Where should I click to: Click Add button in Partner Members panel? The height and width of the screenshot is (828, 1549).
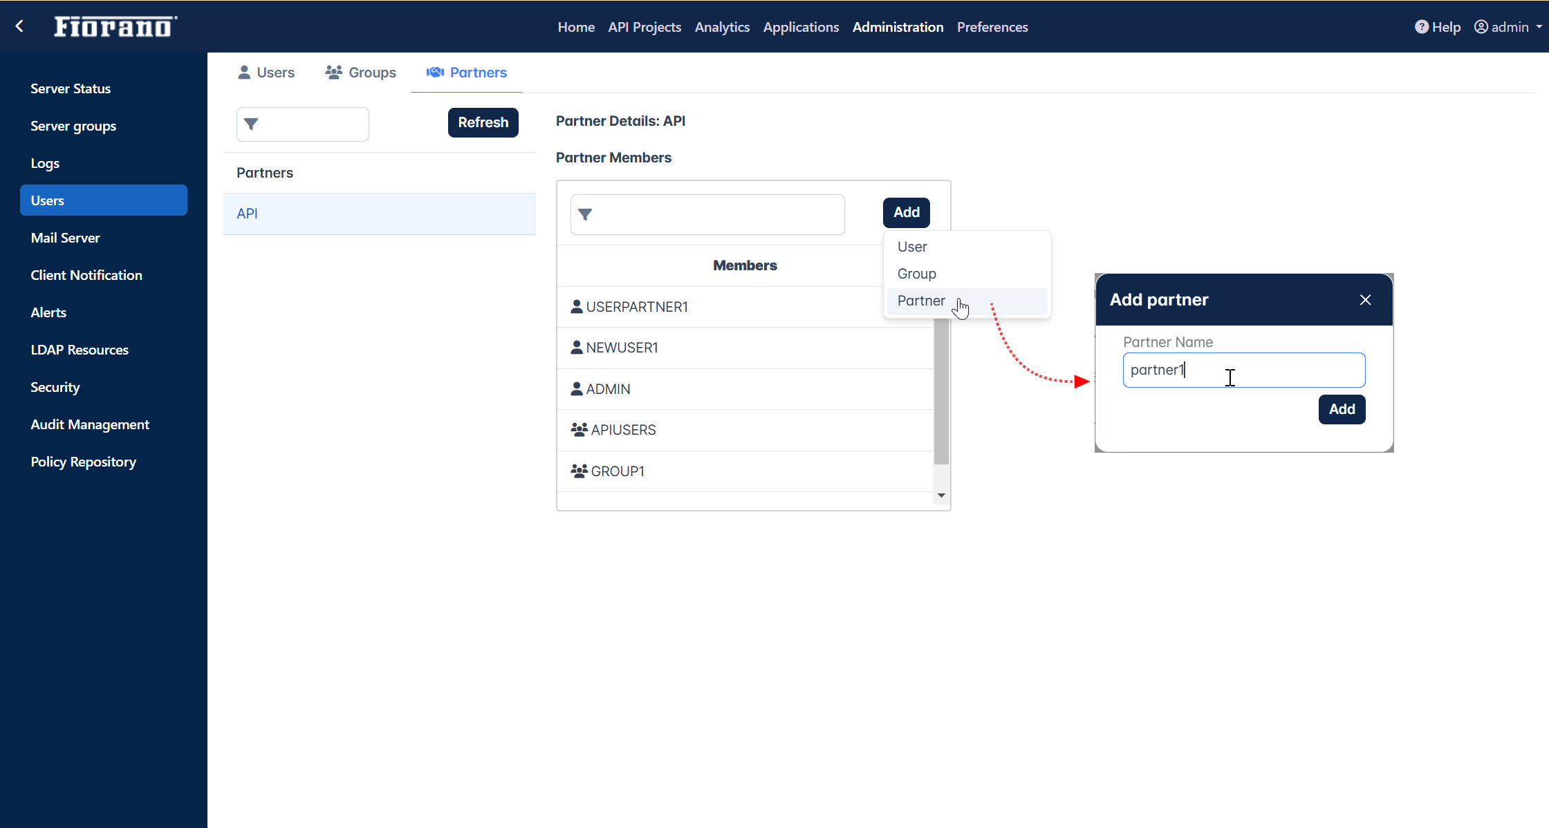pos(906,212)
